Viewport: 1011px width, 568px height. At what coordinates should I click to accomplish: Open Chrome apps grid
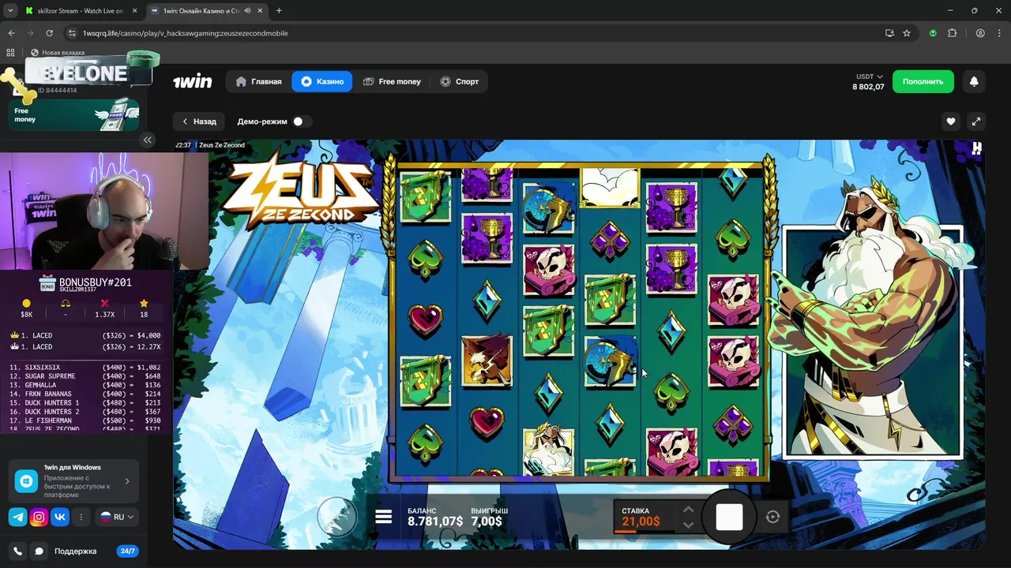[x=10, y=53]
